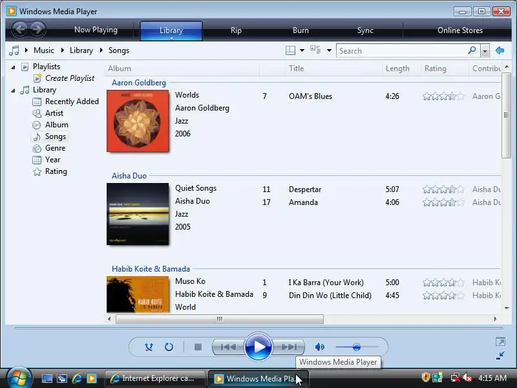Select Album in the library tree

coord(57,125)
